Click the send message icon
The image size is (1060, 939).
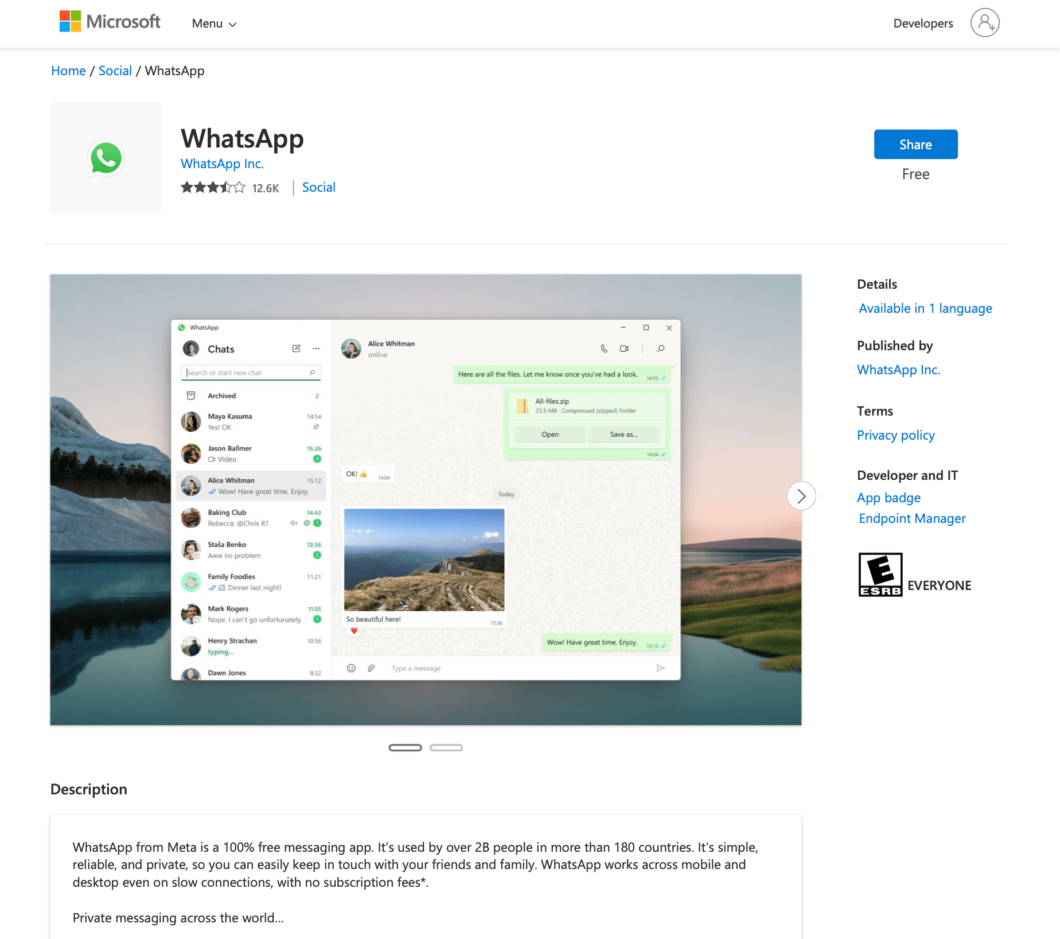coord(660,668)
